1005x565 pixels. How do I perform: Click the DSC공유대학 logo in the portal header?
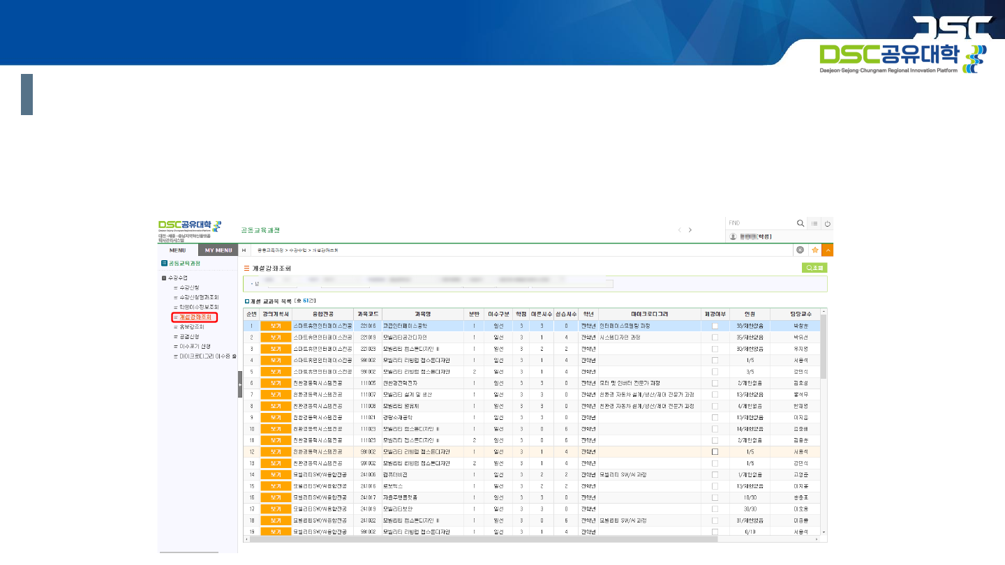[189, 225]
